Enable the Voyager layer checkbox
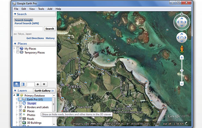 [x=20, y=103]
